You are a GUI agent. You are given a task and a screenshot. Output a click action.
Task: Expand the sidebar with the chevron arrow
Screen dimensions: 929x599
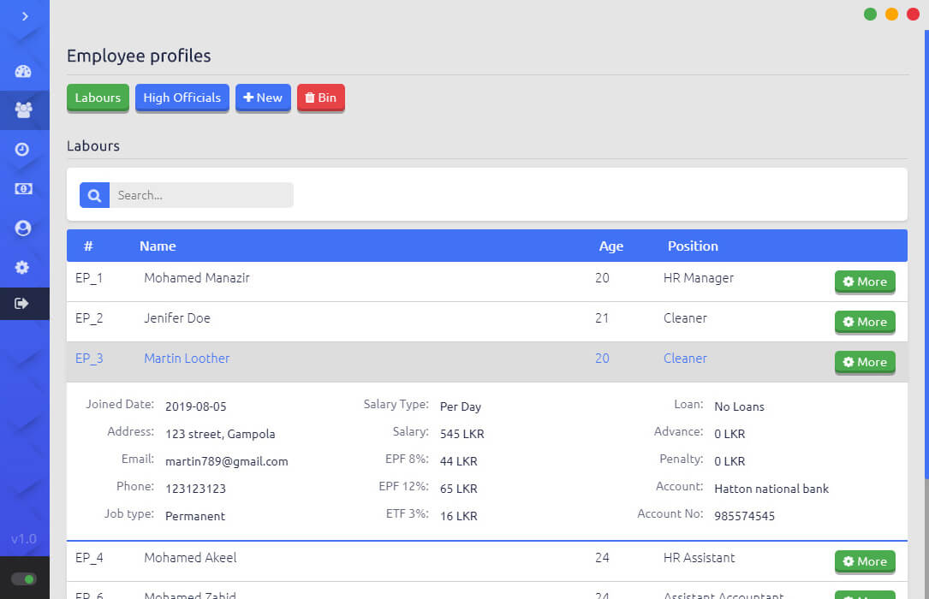click(x=25, y=16)
